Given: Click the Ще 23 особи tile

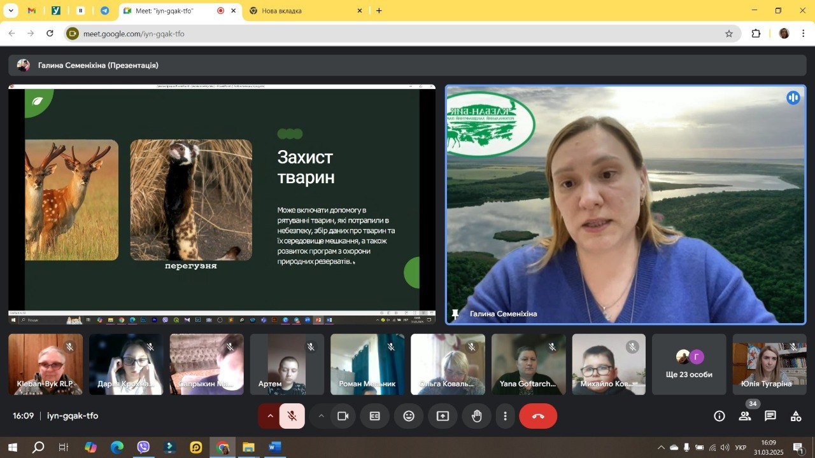Looking at the screenshot, I should coord(689,364).
